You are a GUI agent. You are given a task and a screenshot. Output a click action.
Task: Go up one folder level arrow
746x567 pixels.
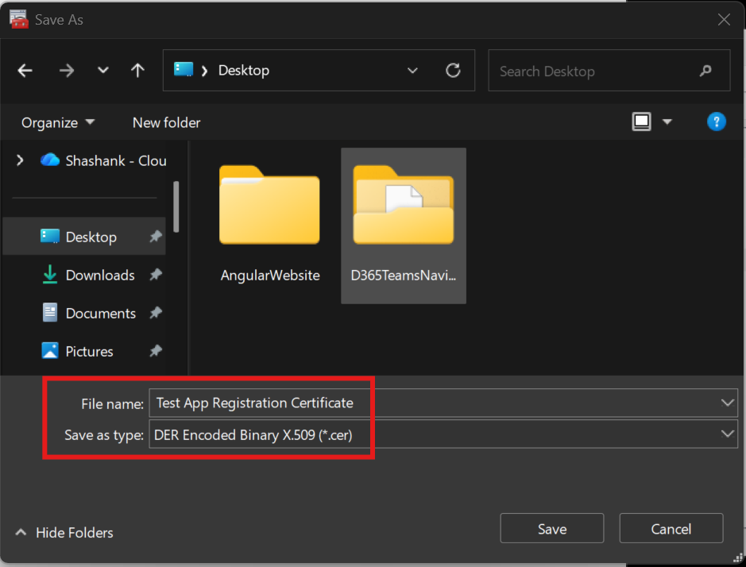138,71
